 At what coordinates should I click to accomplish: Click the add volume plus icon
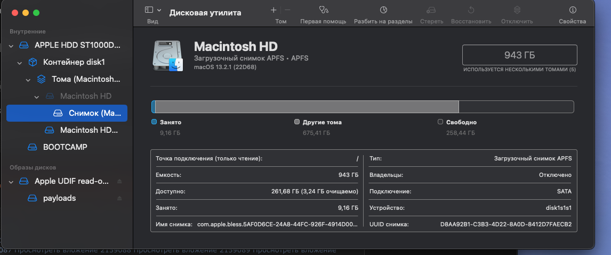click(x=274, y=10)
